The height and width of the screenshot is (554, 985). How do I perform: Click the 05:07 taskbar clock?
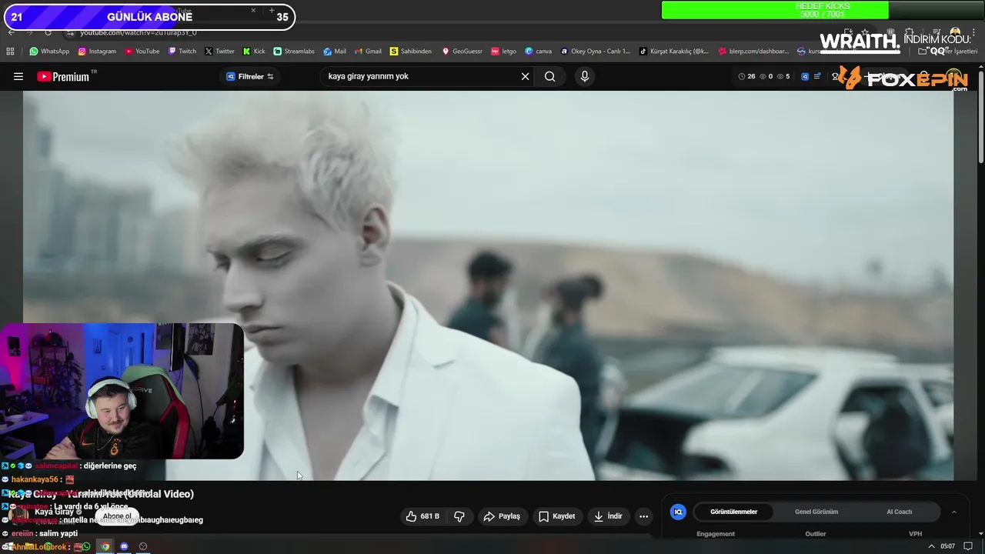(x=948, y=546)
